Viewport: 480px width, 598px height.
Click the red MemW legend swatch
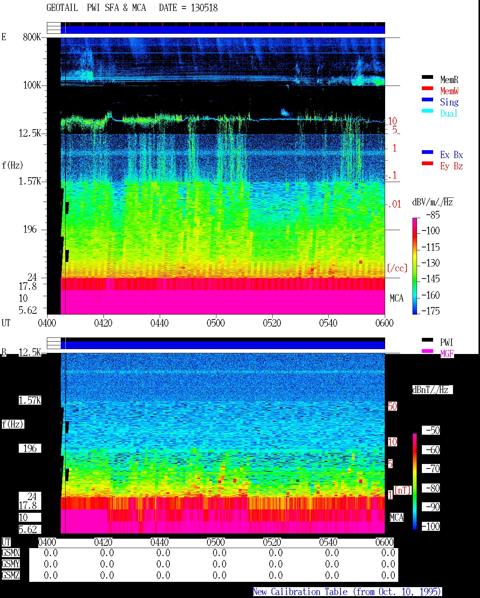pyautogui.click(x=427, y=89)
